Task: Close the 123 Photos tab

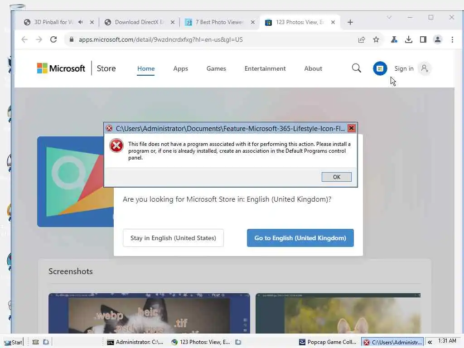Action: point(333,22)
